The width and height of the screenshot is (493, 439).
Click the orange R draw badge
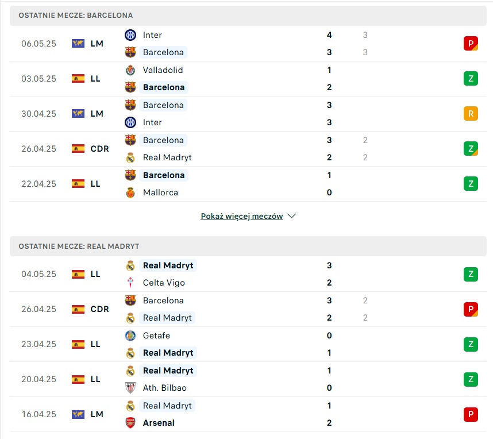[471, 114]
